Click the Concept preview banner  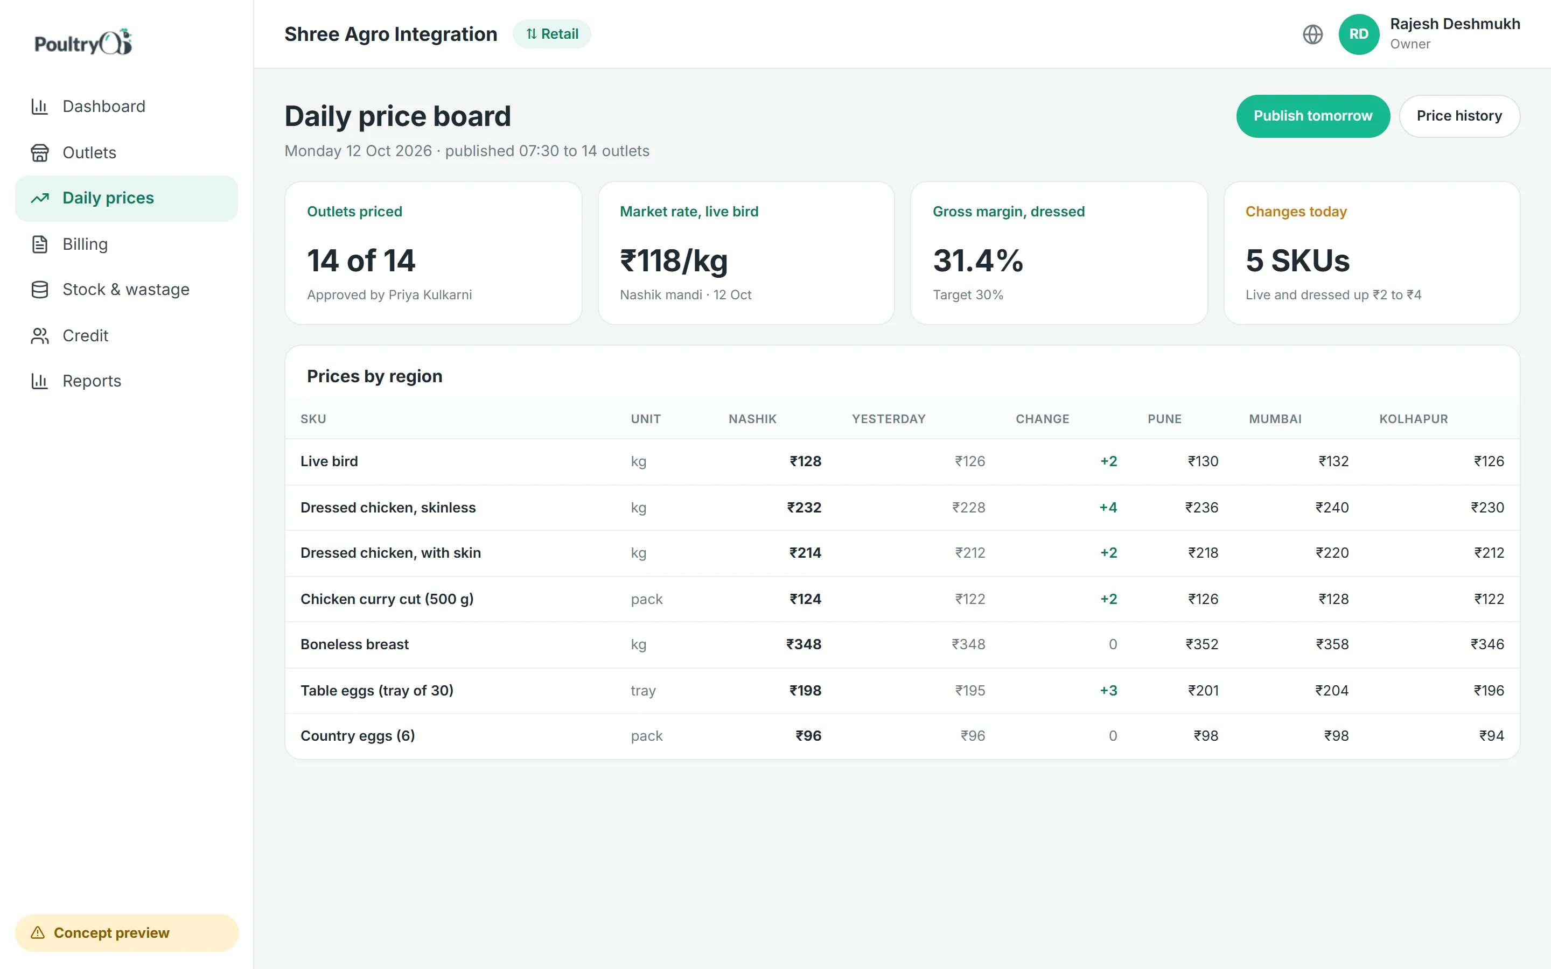tap(126, 932)
